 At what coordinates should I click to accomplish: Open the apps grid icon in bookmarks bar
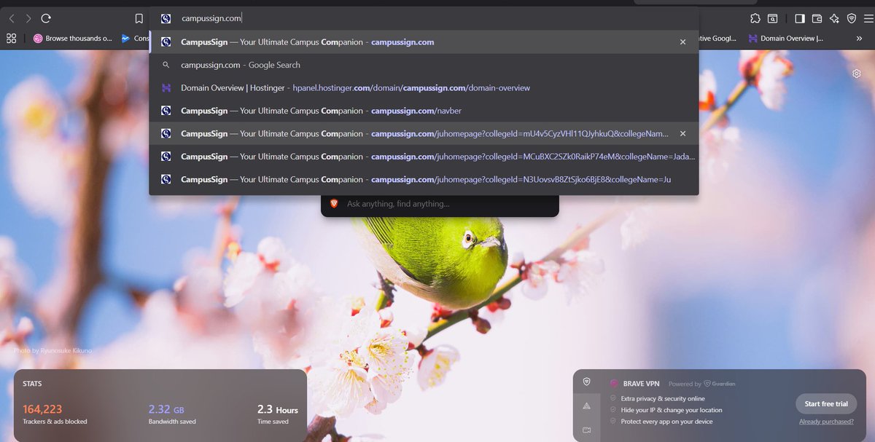[x=11, y=38]
